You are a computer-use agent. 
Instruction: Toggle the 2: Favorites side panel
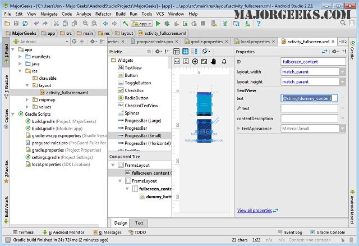[6, 172]
